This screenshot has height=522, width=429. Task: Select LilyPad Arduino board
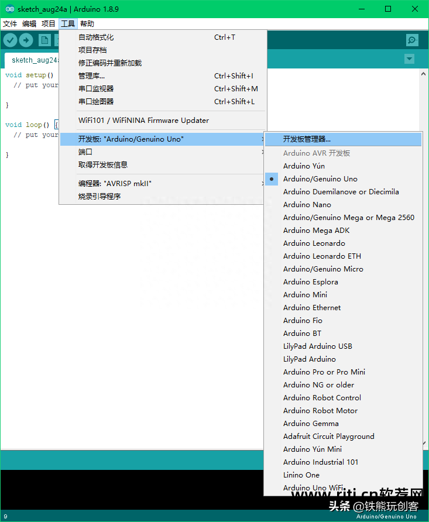(343, 359)
